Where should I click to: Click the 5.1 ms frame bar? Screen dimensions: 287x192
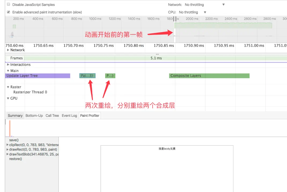pyautogui.click(x=156, y=58)
